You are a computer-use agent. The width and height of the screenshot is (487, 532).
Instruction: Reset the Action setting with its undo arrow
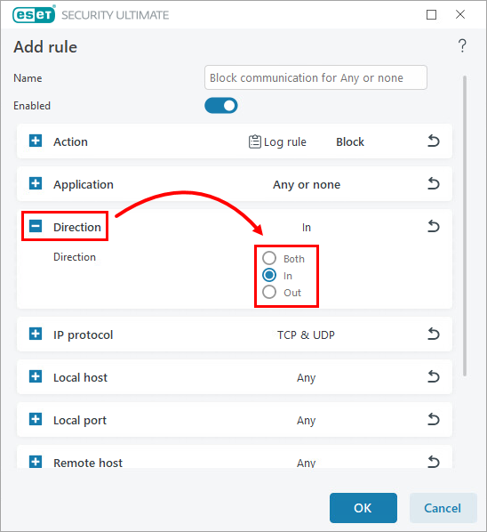(x=433, y=141)
